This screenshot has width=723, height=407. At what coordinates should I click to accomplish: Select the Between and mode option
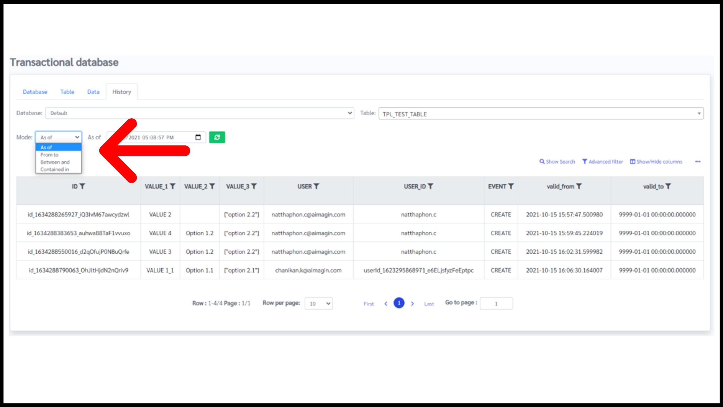[58, 162]
